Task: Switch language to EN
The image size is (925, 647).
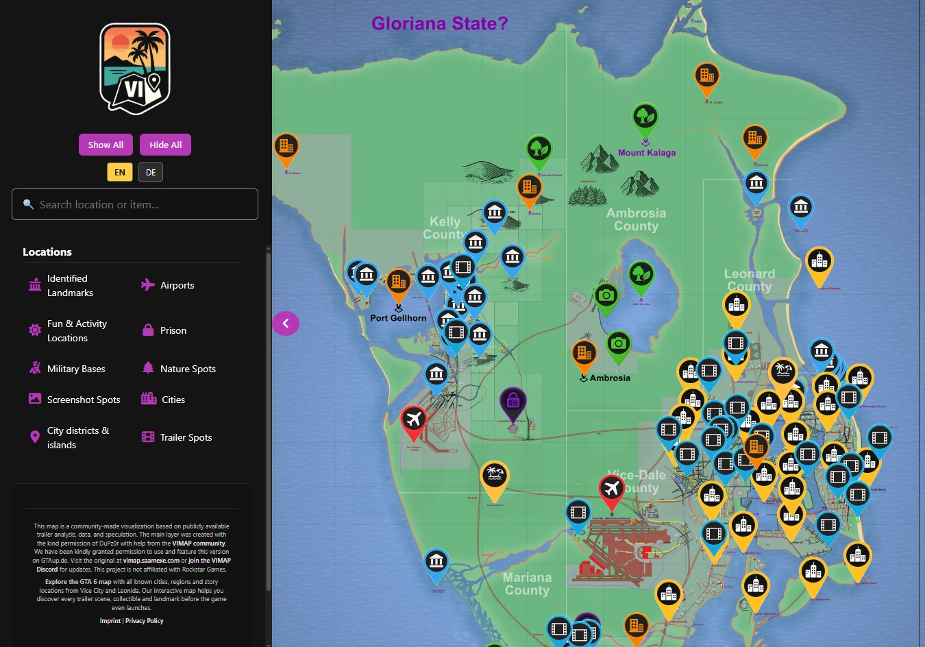Action: tap(120, 172)
